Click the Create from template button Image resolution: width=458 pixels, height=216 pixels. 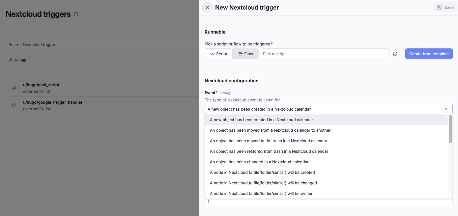click(429, 53)
